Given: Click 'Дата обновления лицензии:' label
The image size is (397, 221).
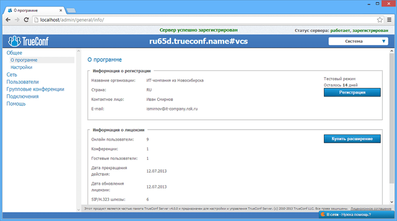Looking at the screenshot, I should tap(107, 187).
